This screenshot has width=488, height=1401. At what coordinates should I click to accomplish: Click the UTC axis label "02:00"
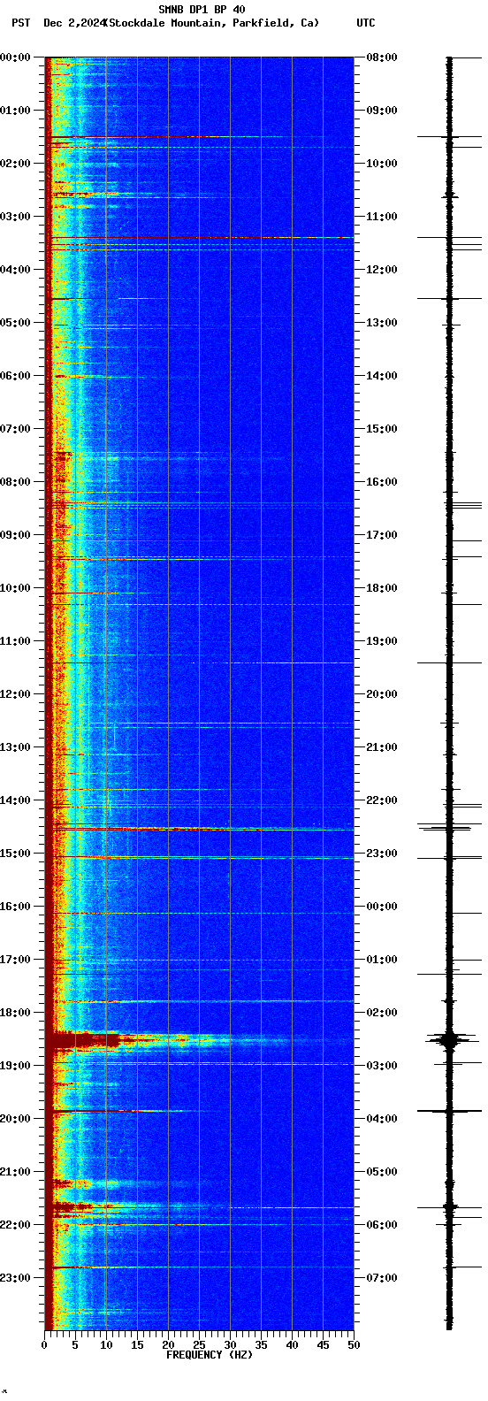pyautogui.click(x=381, y=1013)
